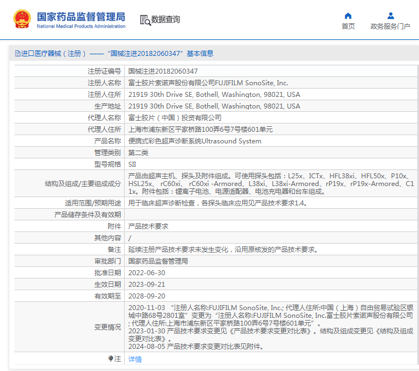Open the 详情 link
Screen dimensions: 419x371
(135, 359)
